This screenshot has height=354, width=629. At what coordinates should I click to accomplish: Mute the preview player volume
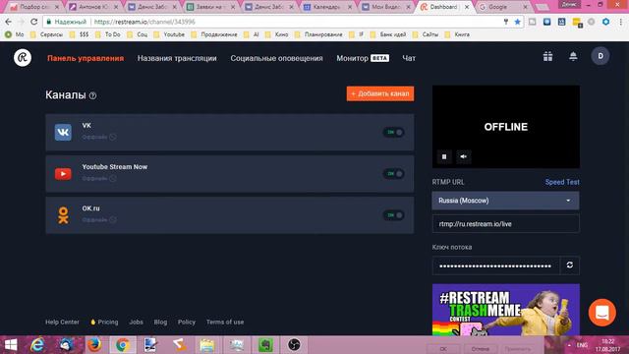point(463,156)
